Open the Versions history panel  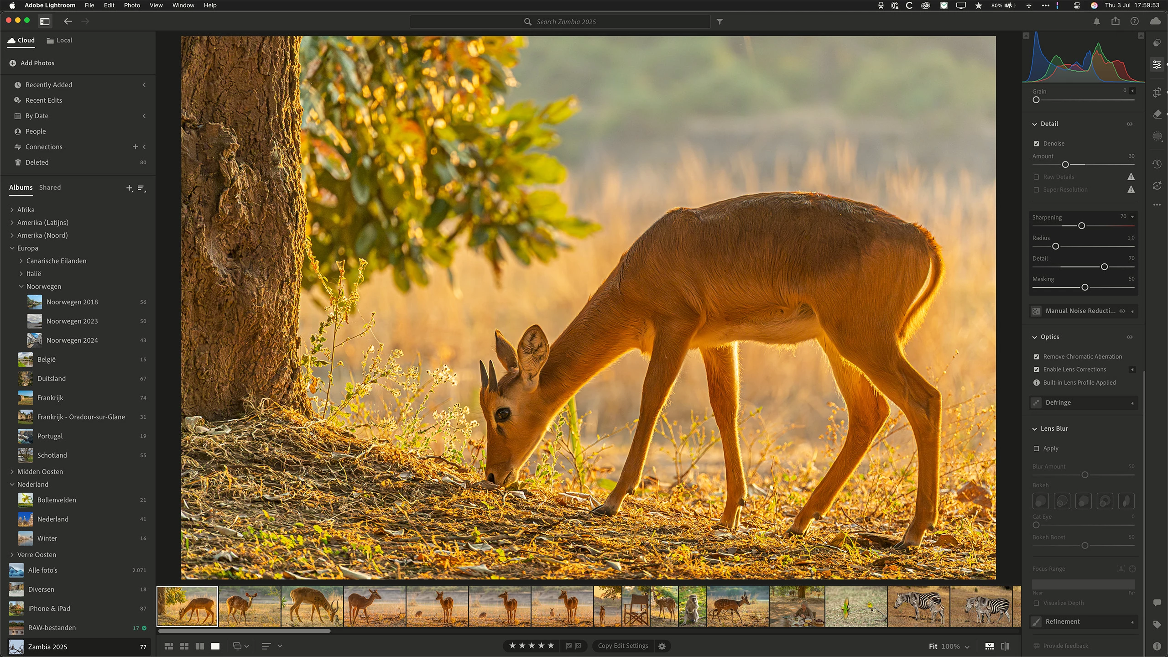1157,164
